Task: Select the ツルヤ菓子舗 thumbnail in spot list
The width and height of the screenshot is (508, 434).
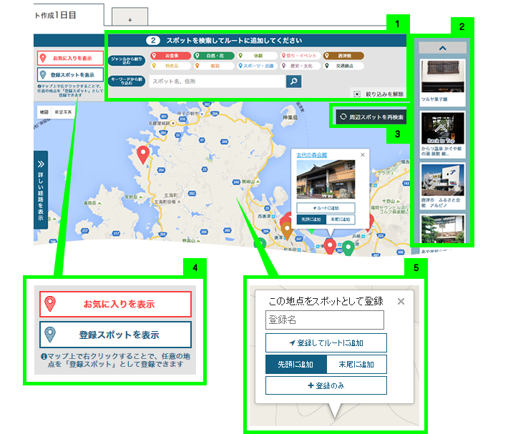Action: tap(444, 77)
